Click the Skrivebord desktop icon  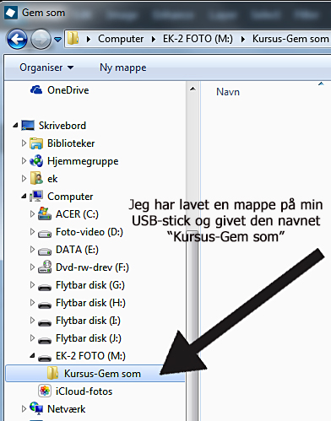tap(28, 126)
